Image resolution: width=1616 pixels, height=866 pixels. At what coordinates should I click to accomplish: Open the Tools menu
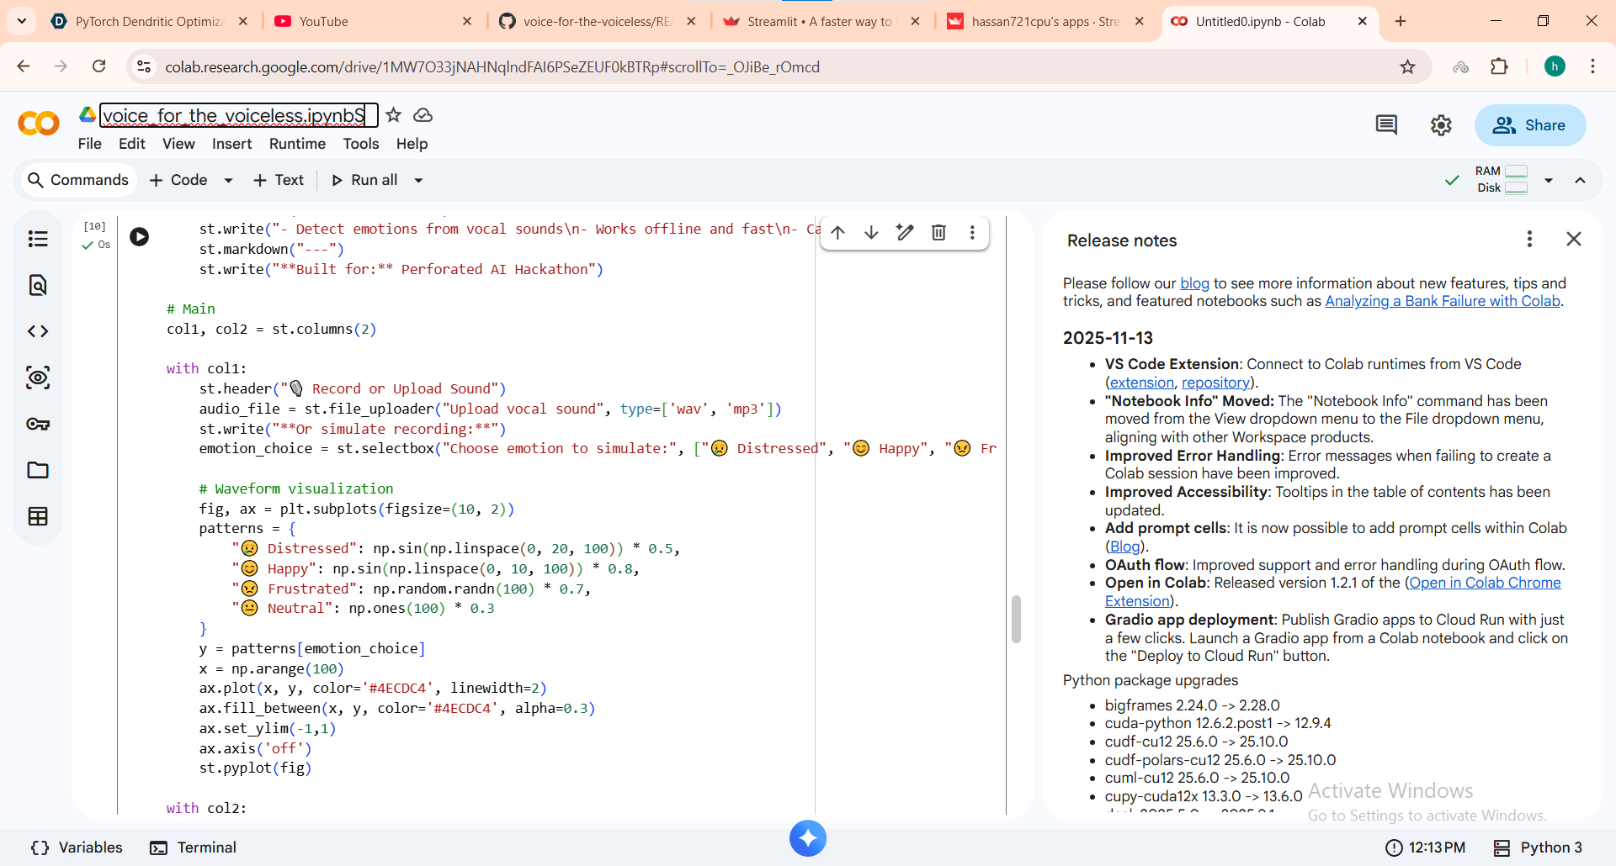point(361,144)
